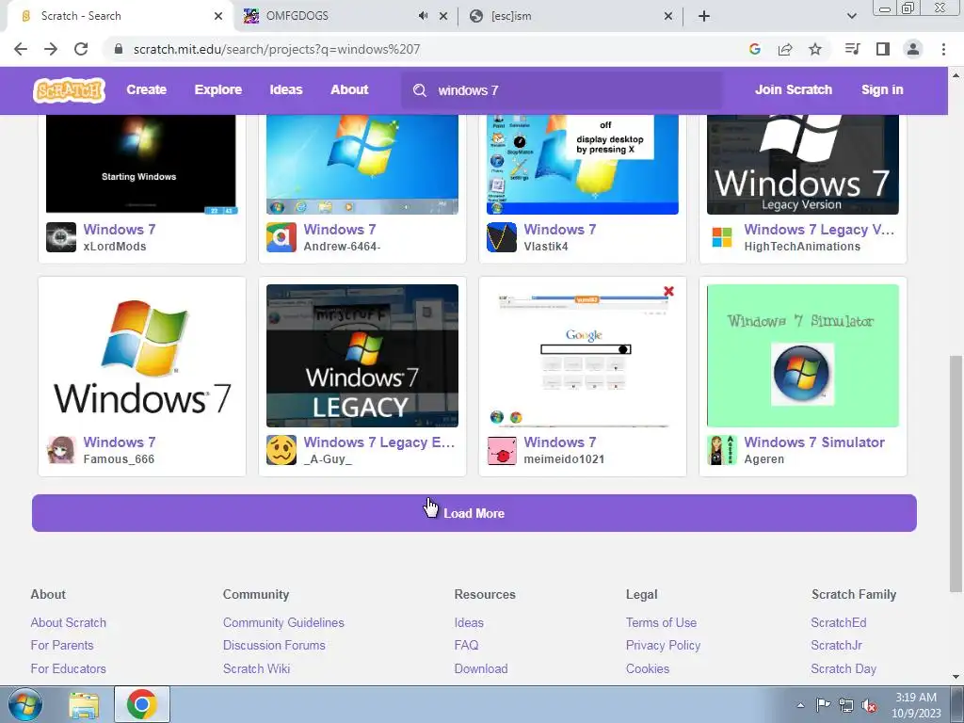Open Starting Windows project thumbnail
964x723 pixels.
click(141, 164)
